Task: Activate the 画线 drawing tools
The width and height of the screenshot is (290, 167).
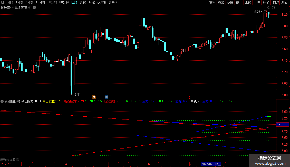Action: point(248,2)
